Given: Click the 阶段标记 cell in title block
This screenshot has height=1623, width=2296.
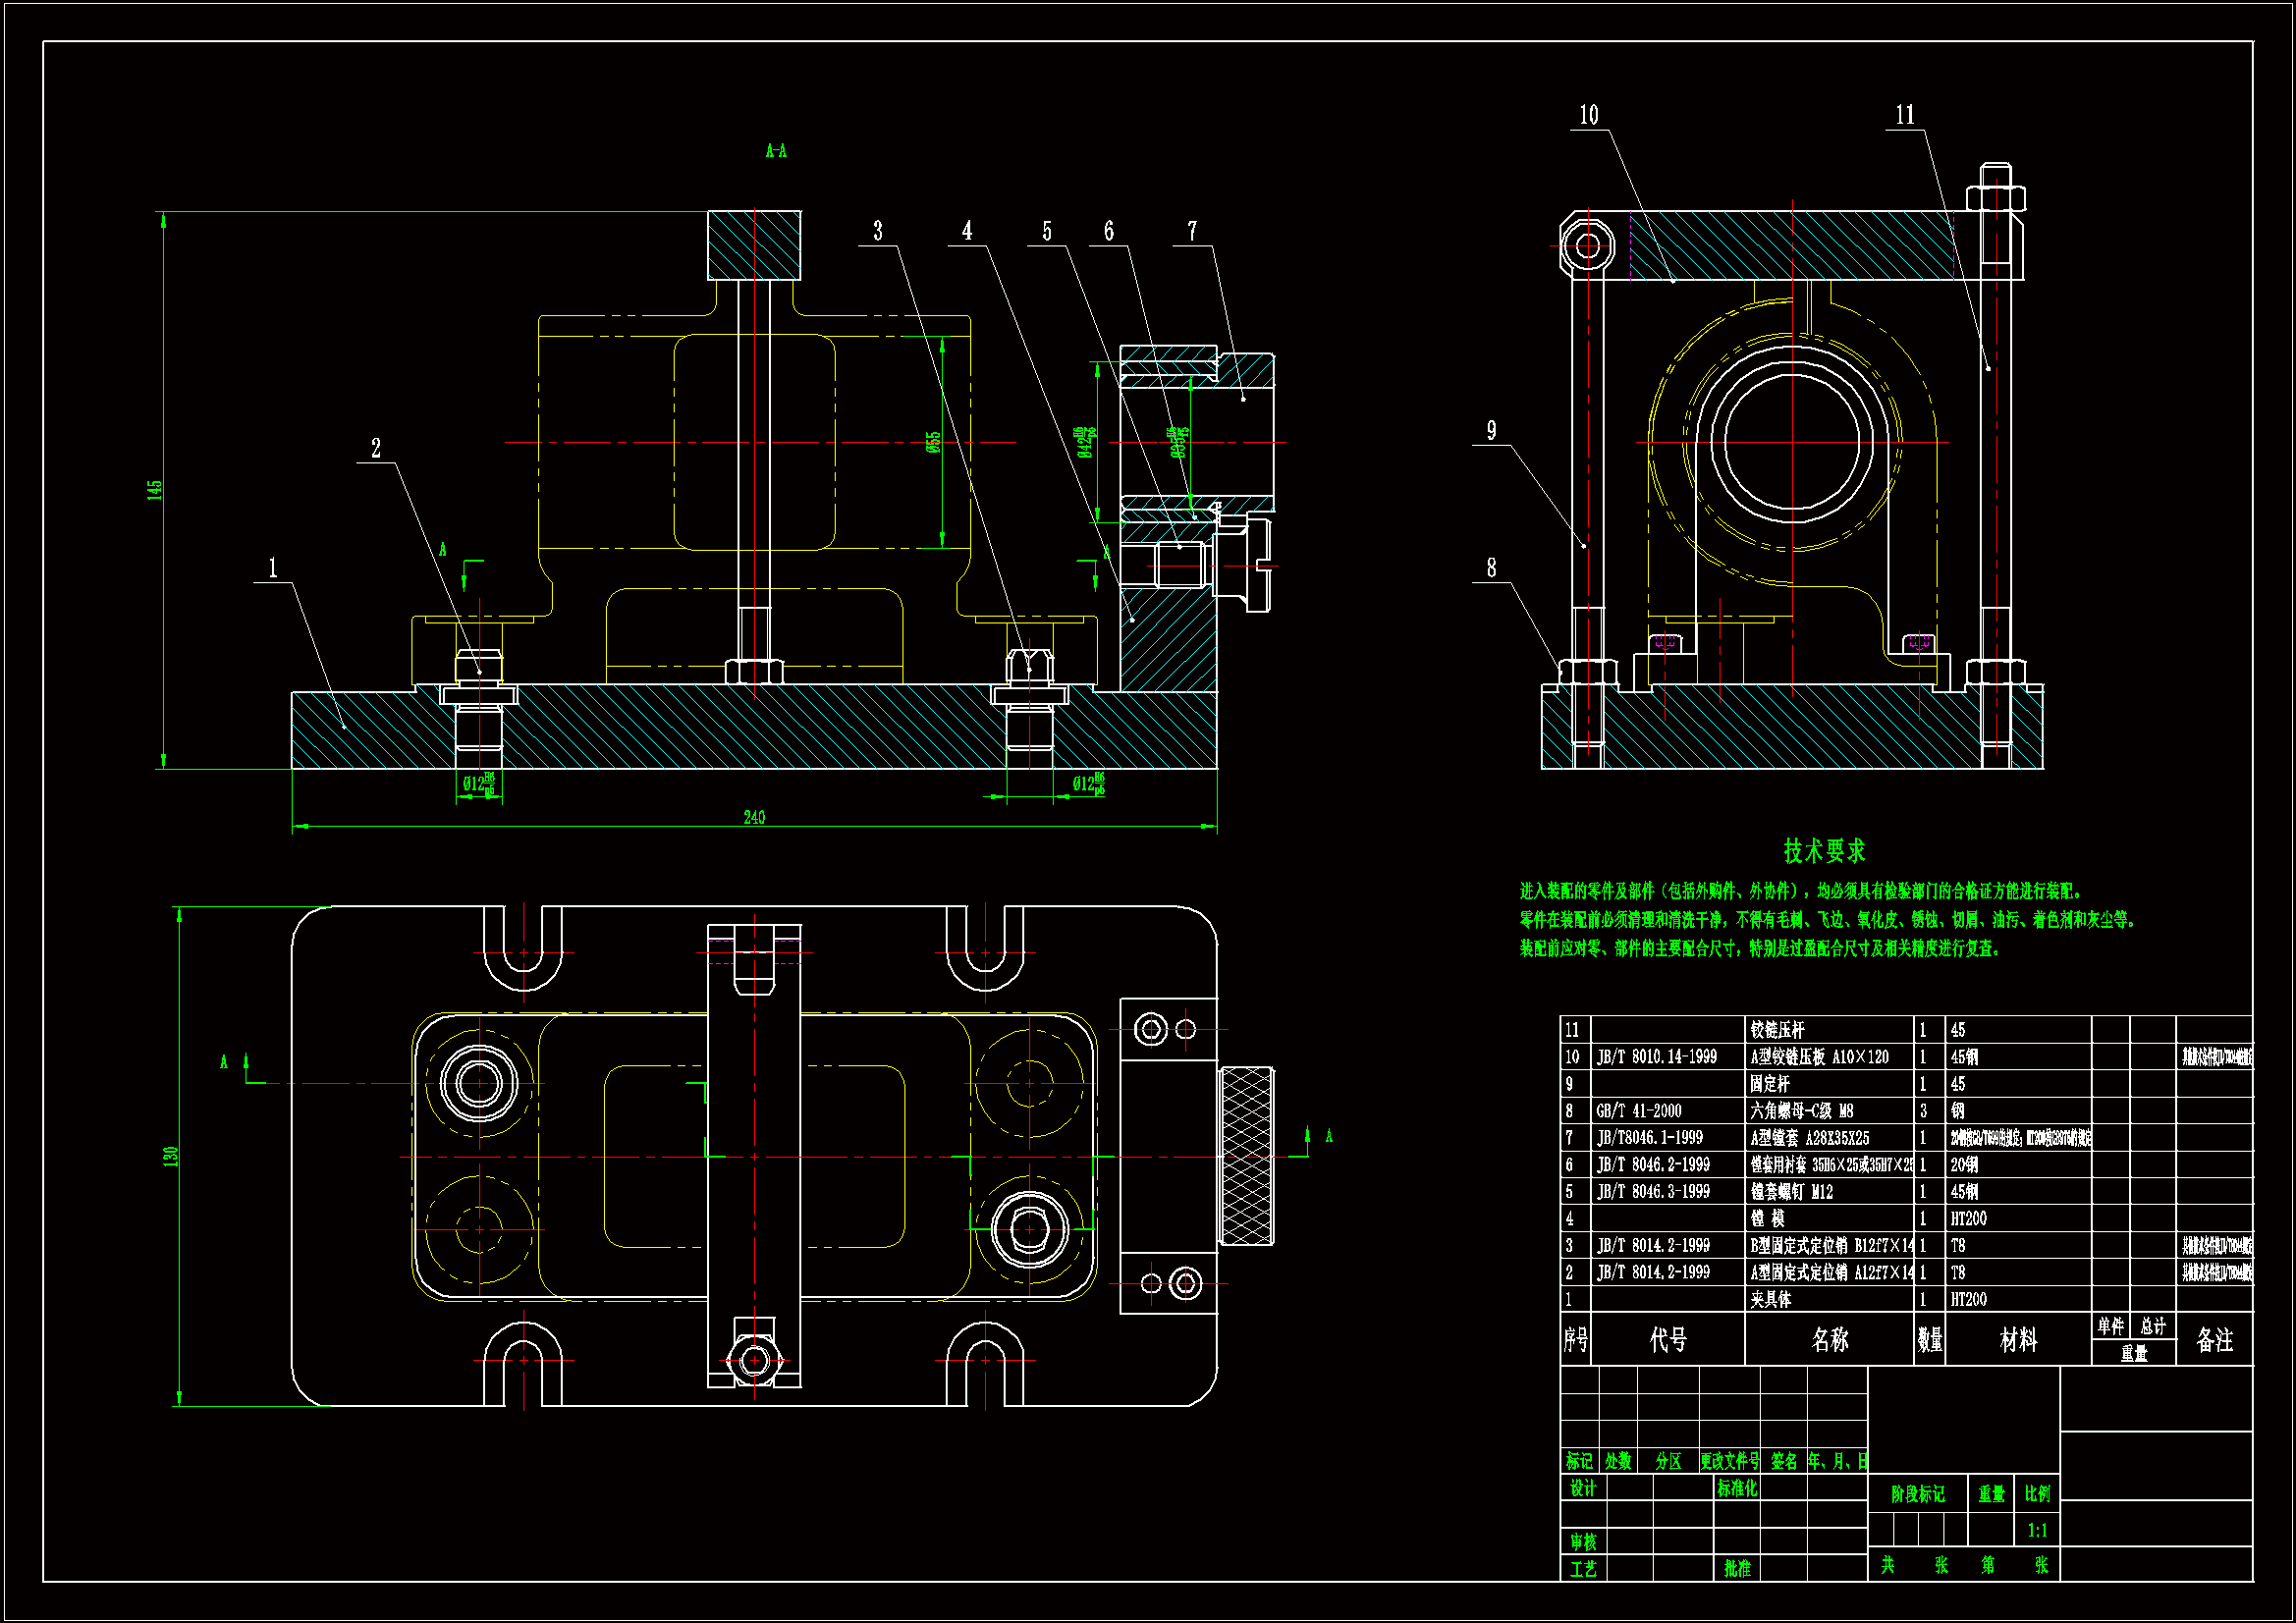Looking at the screenshot, I should pos(1917,1494).
